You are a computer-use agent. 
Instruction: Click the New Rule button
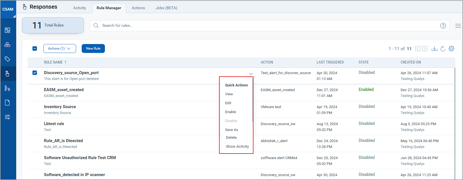point(93,48)
